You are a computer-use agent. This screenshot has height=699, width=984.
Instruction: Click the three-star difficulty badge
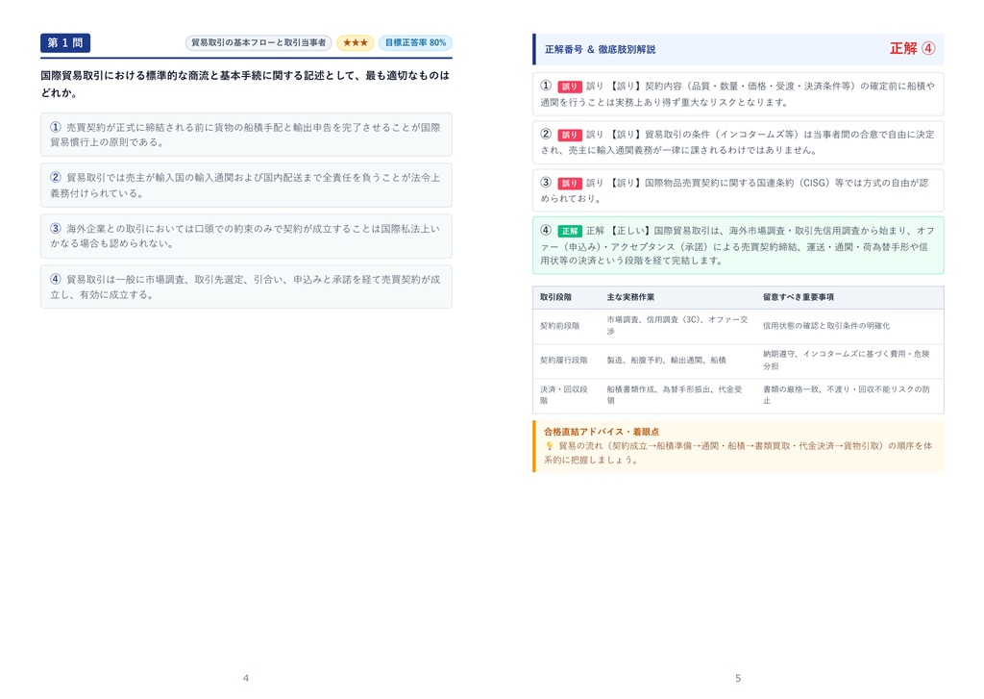(356, 42)
